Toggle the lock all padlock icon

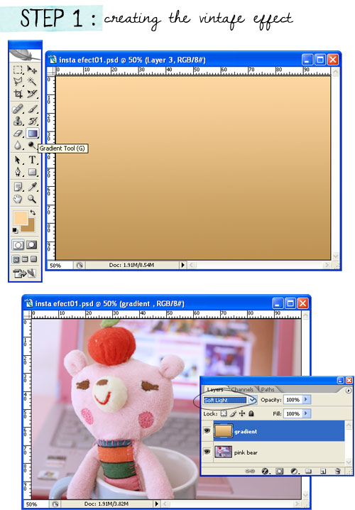click(x=251, y=413)
